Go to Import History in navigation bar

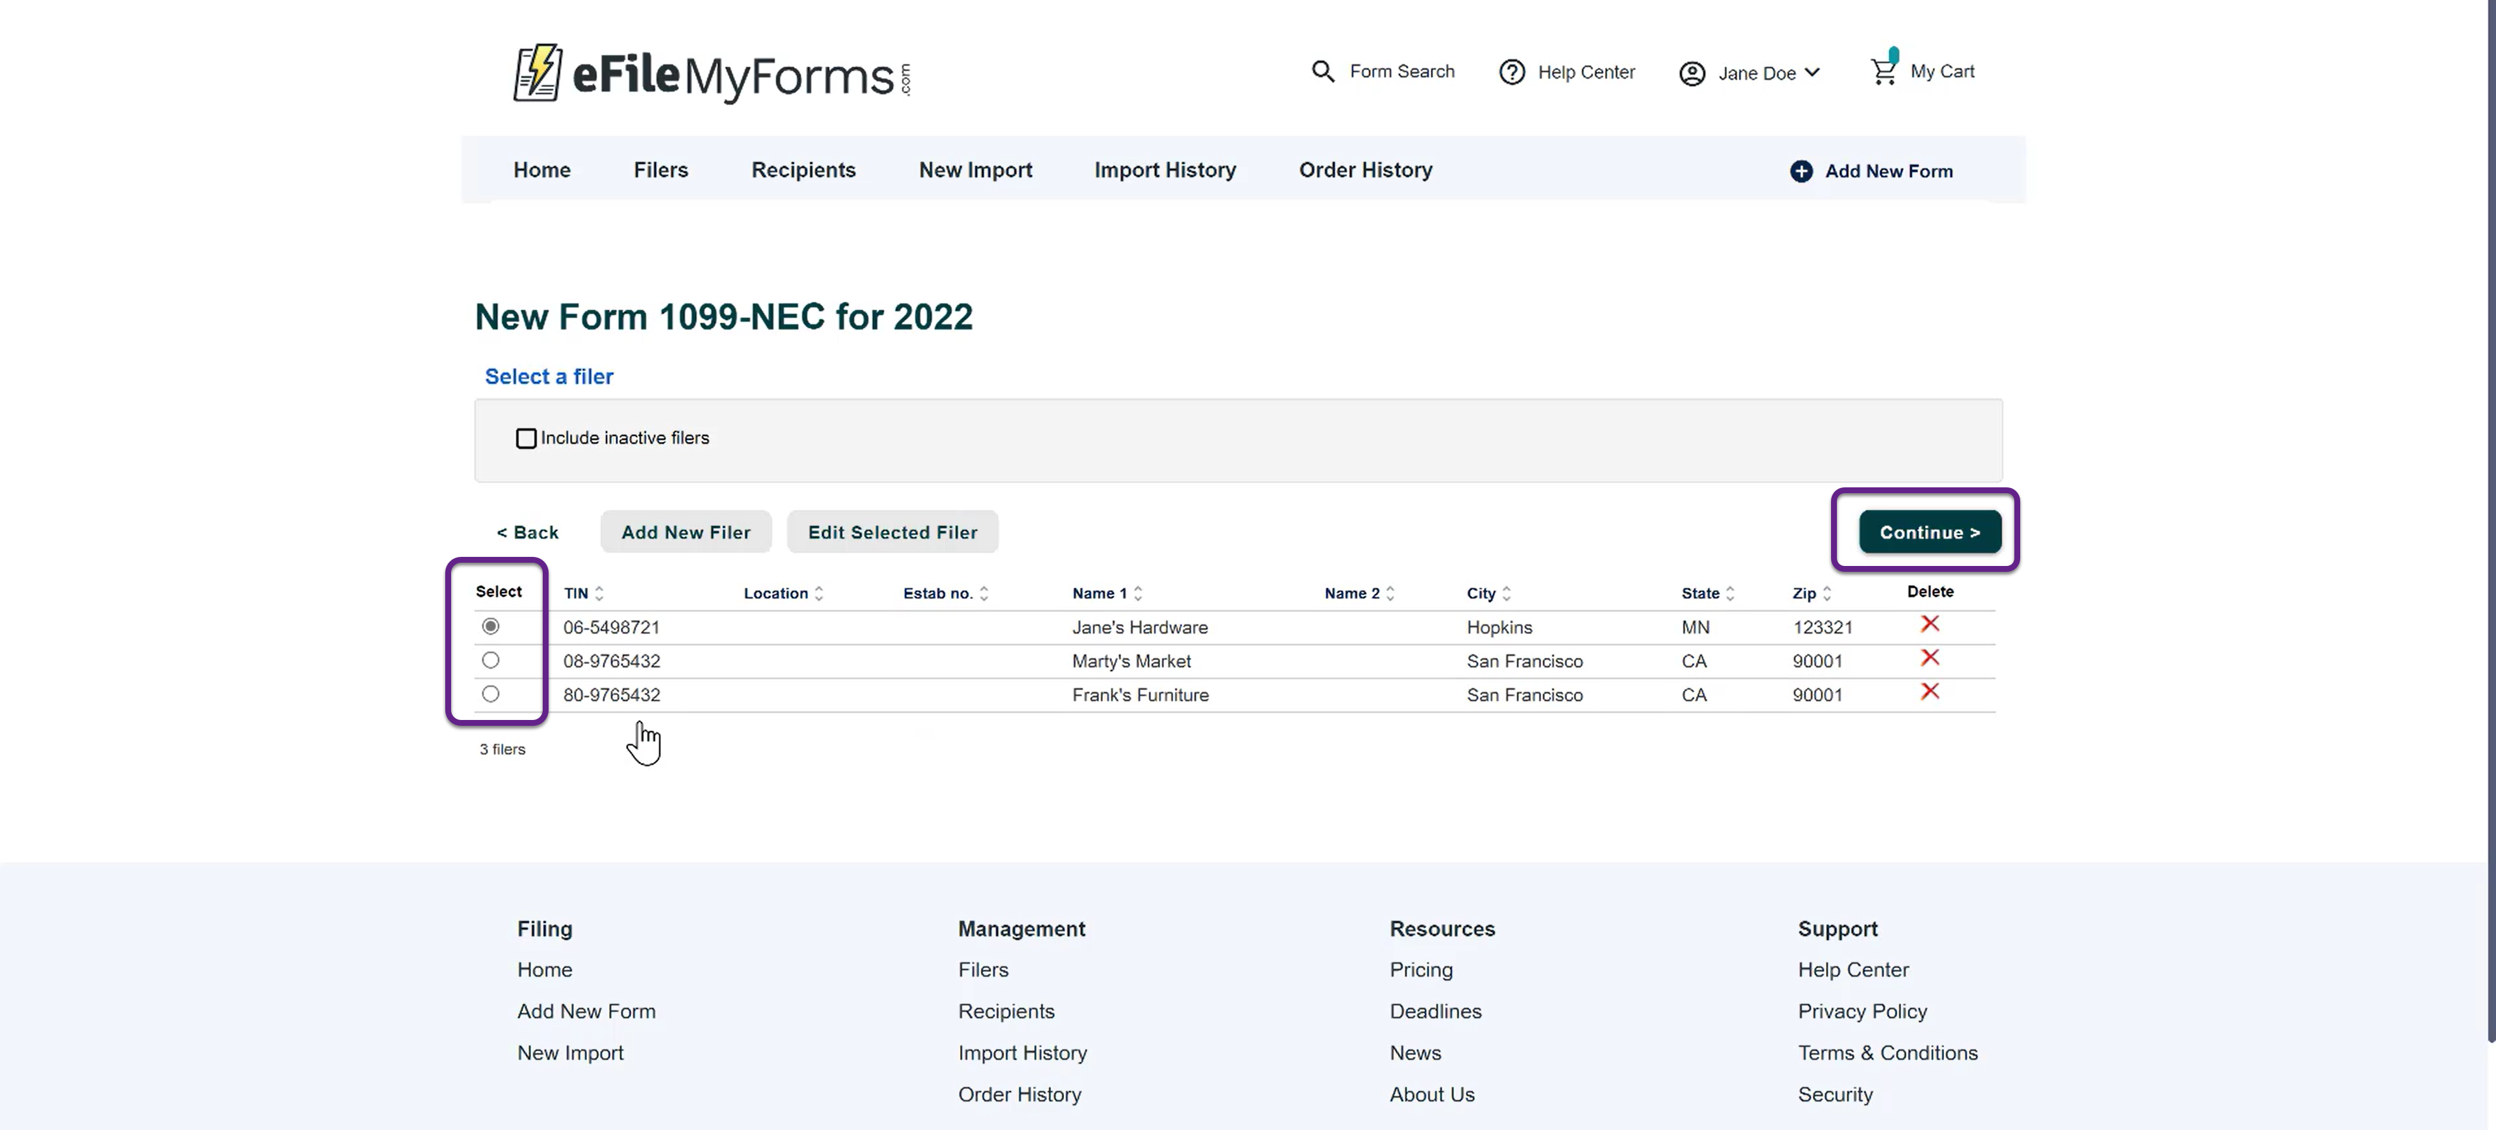[1165, 170]
